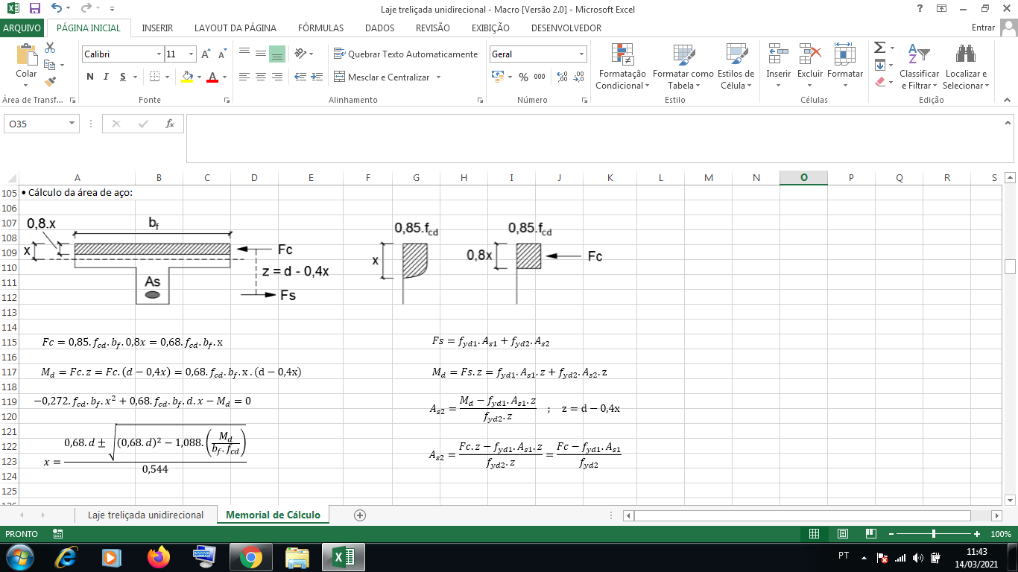This screenshot has width=1018, height=572.
Task: Toggle italic I formatting
Action: 106,77
